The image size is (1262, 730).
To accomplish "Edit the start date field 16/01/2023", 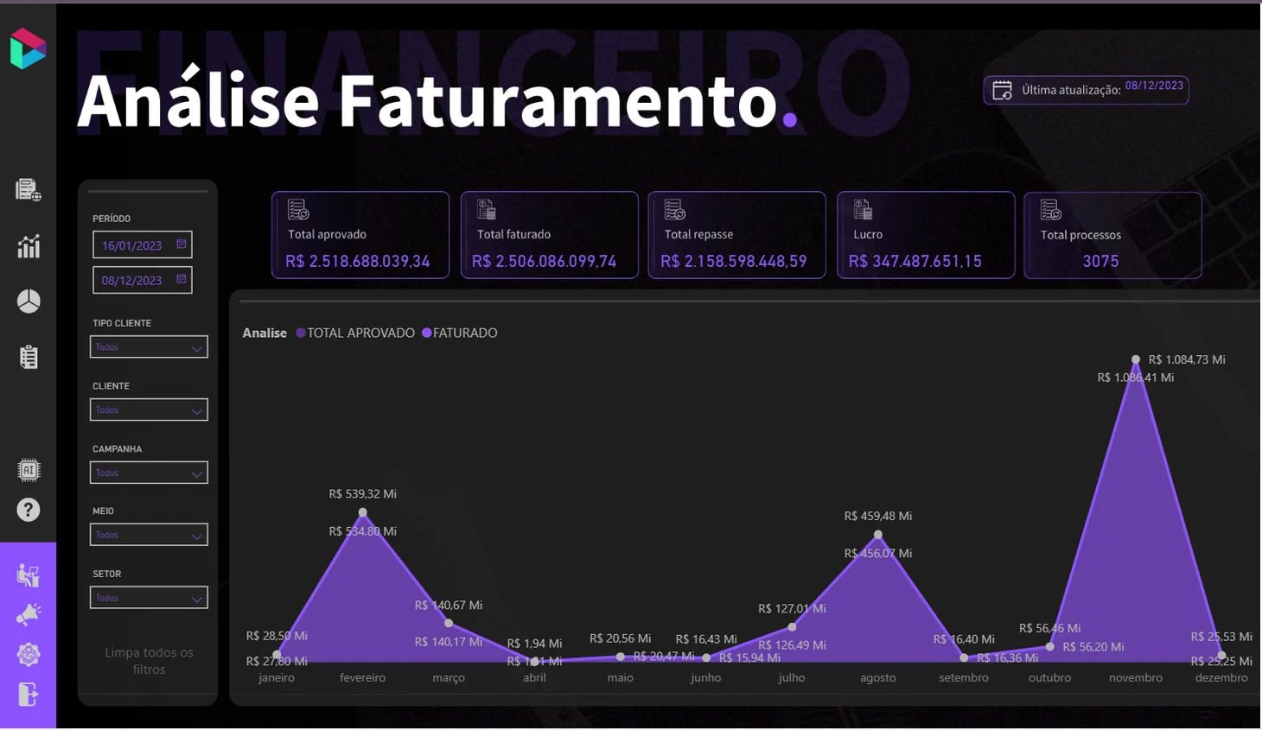I will tap(143, 245).
